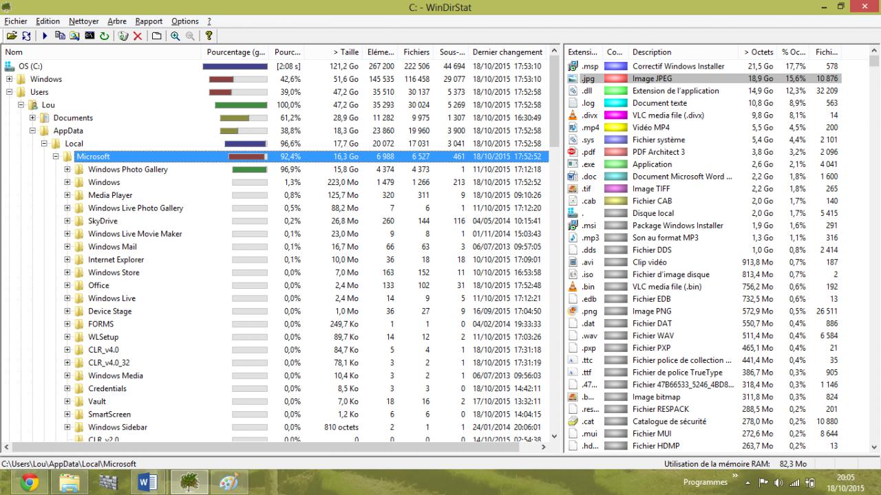Expand the Media Player folder

[x=67, y=195]
